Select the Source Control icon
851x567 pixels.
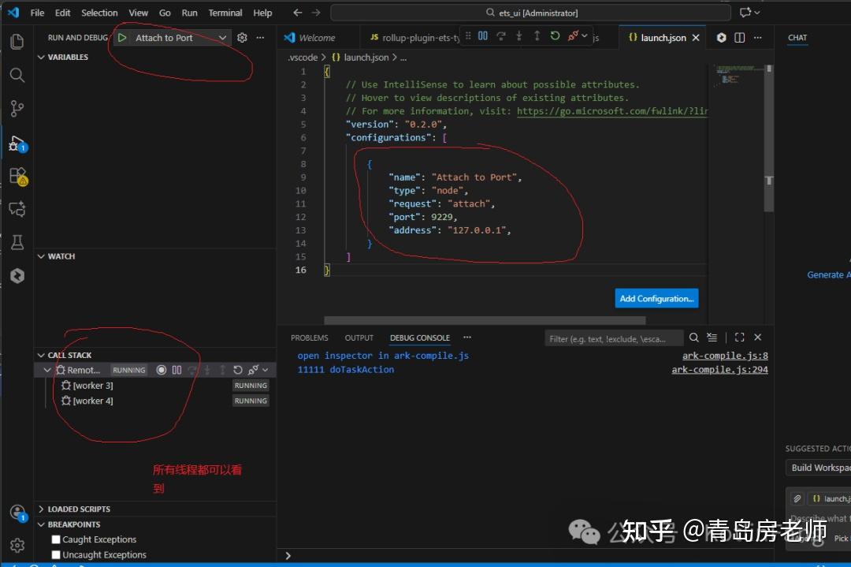click(17, 109)
